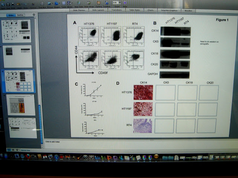
Task: Click the Format painter toolbar icon
Action: [33, 4]
